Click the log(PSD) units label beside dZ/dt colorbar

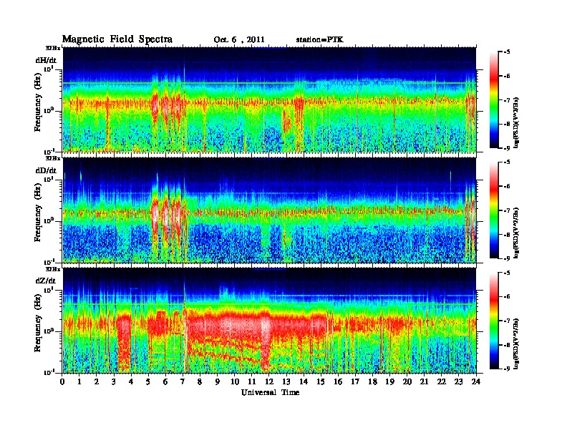(x=516, y=344)
